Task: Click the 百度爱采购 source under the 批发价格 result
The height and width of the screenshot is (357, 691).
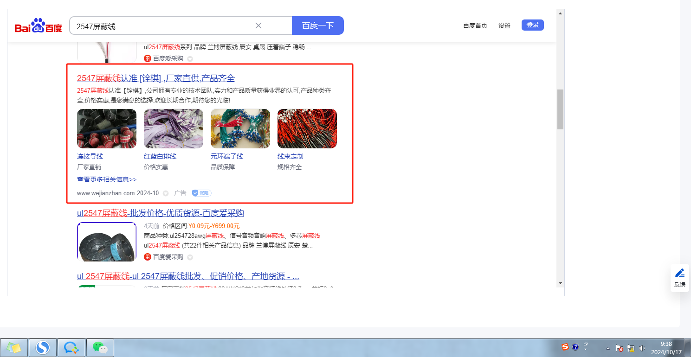Action: coord(168,257)
